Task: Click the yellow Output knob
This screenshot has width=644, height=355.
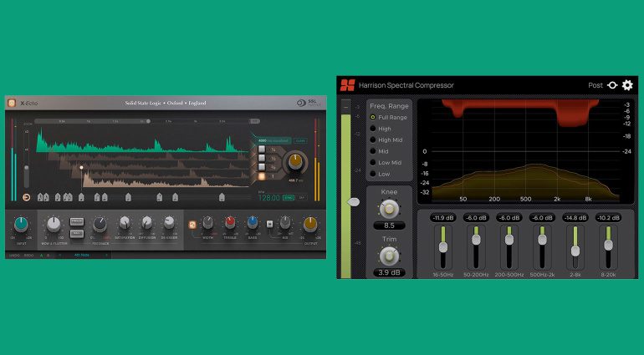Action: [310, 225]
